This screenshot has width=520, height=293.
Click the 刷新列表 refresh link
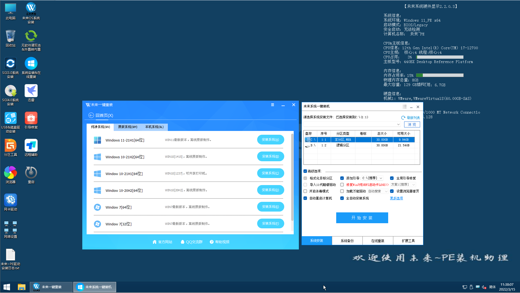point(411,118)
